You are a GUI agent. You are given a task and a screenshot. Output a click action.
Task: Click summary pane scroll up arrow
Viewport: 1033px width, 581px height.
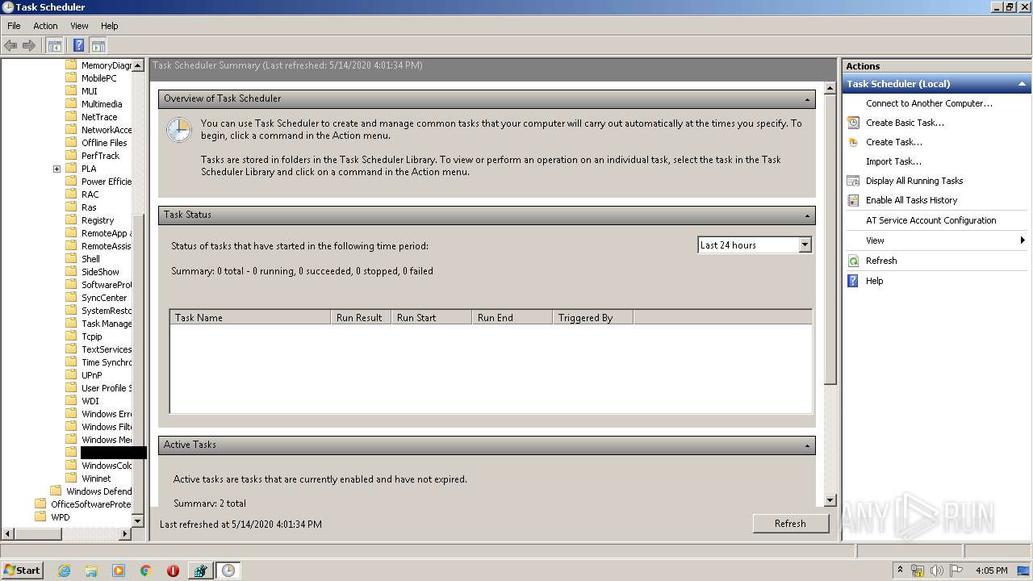830,87
